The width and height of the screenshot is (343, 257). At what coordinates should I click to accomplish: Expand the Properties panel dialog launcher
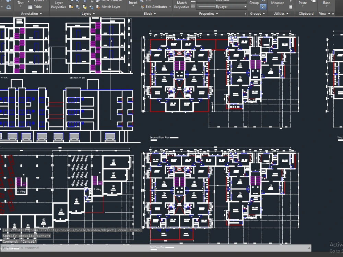(x=246, y=13)
